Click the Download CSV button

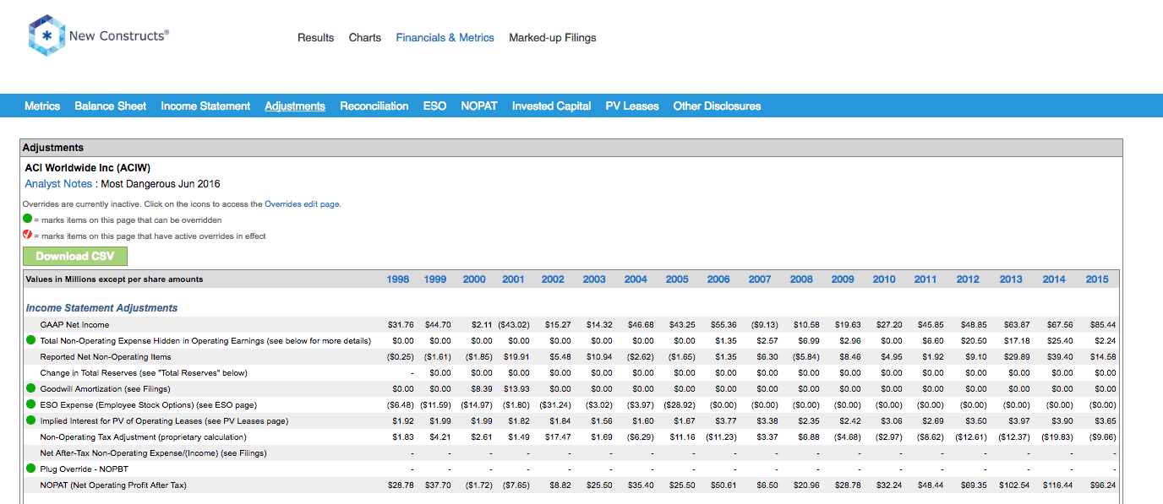[x=75, y=257]
